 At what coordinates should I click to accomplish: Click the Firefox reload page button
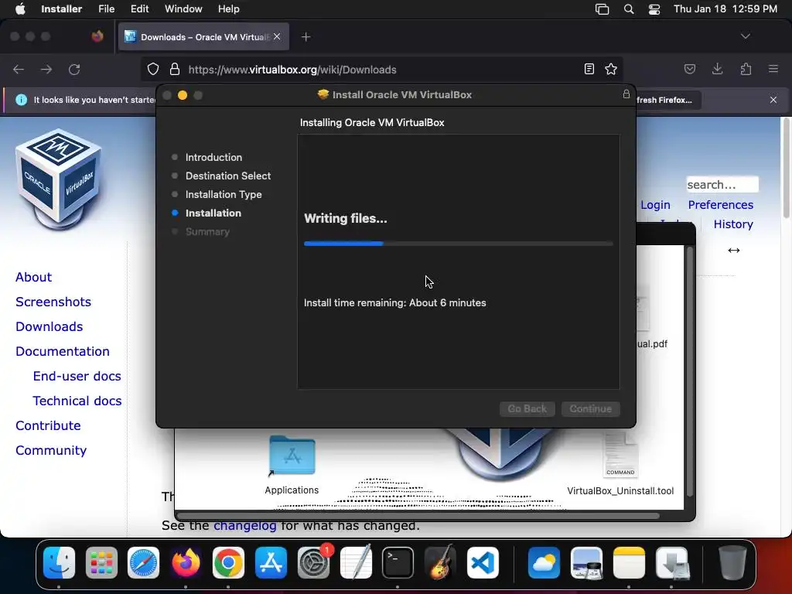click(x=74, y=69)
